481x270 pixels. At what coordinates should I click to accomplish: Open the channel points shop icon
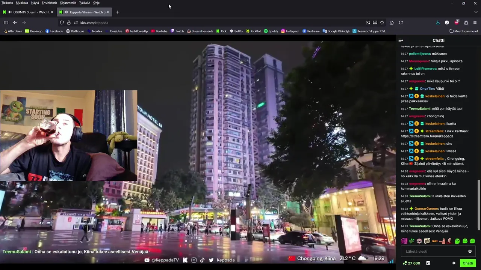coord(428,263)
